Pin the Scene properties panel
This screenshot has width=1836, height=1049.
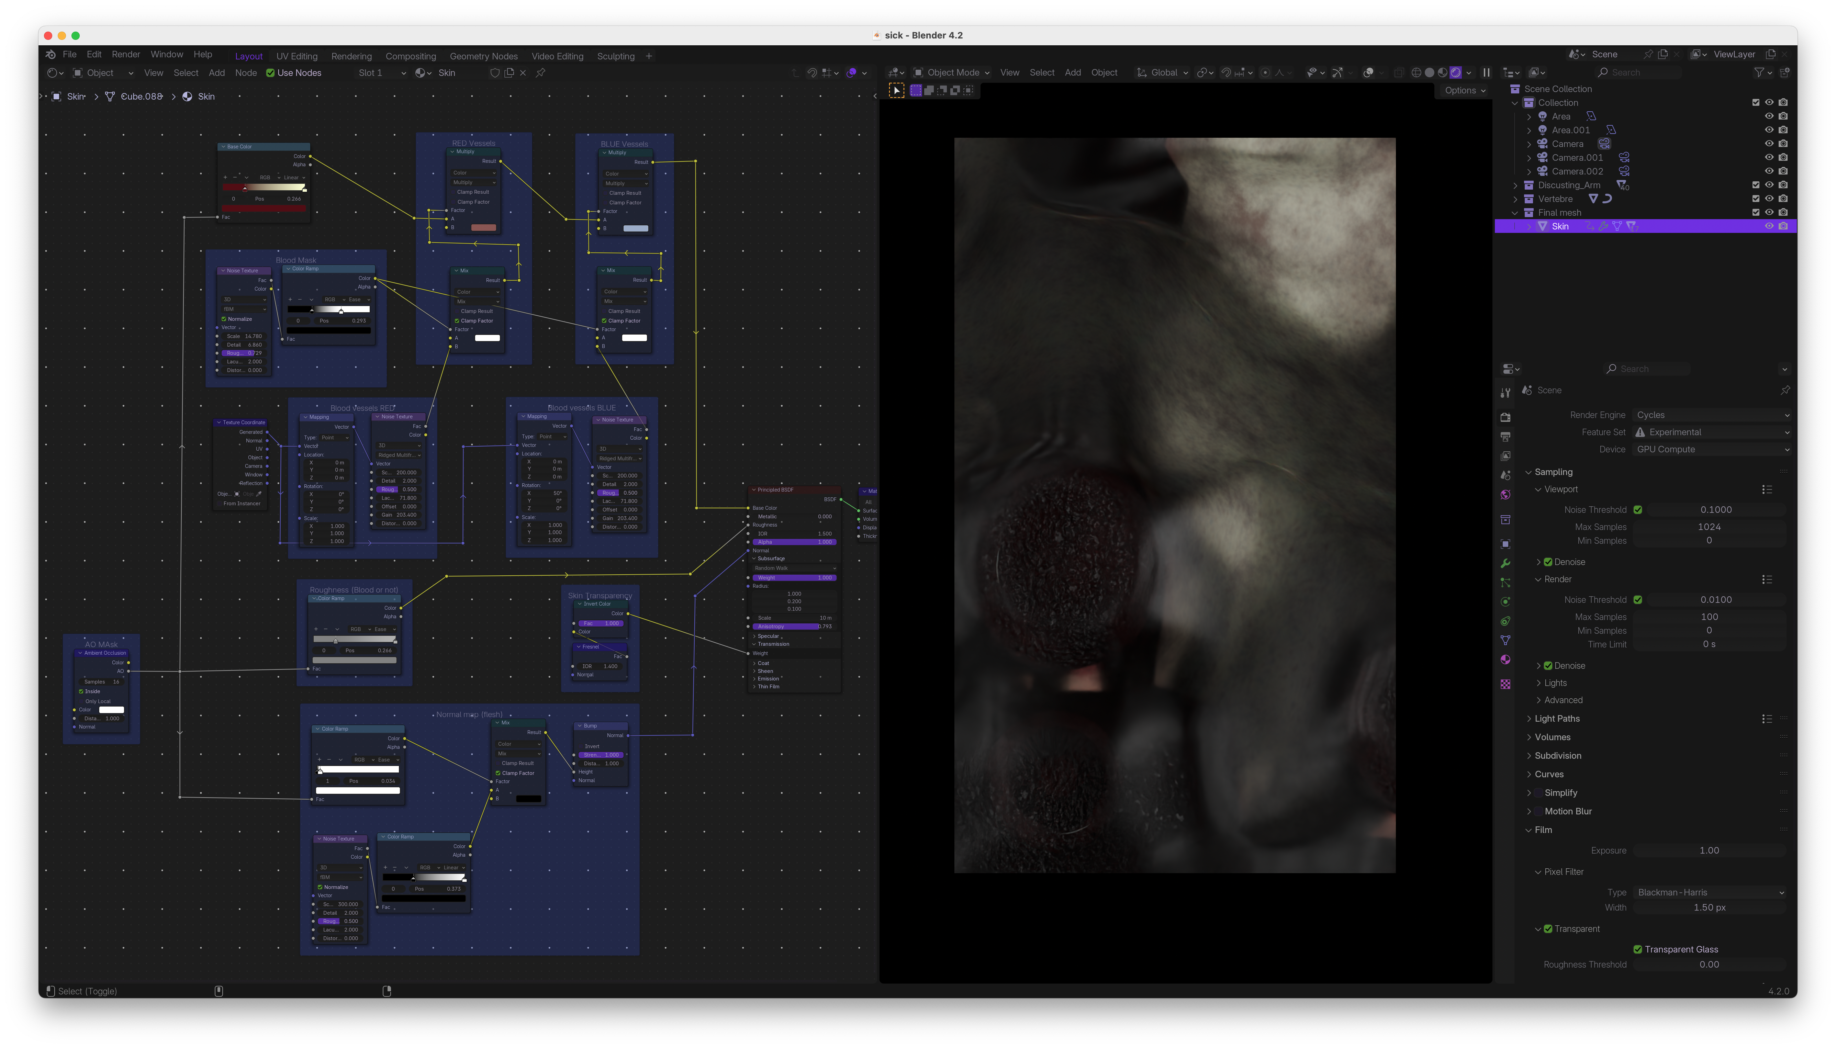1785,391
